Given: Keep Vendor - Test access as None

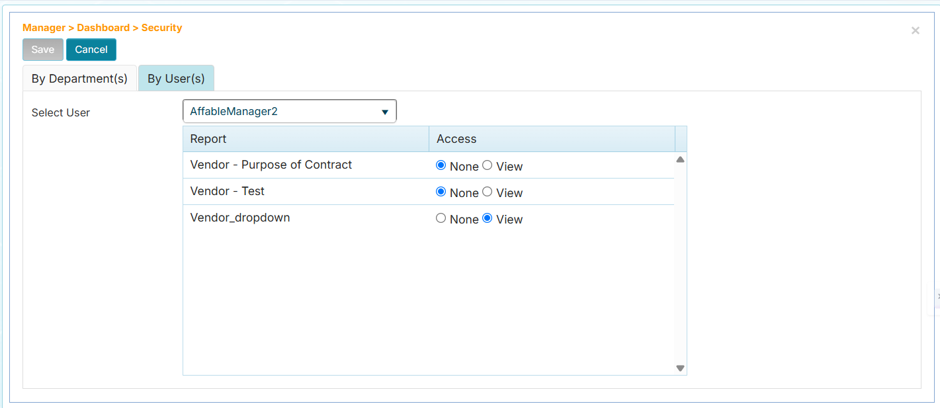Looking at the screenshot, I should point(441,192).
